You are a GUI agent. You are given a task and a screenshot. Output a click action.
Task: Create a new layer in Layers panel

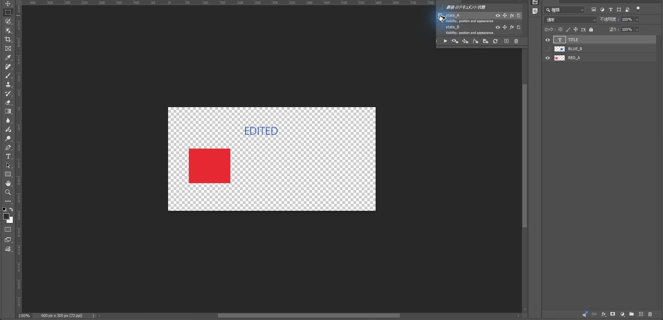coord(641,314)
